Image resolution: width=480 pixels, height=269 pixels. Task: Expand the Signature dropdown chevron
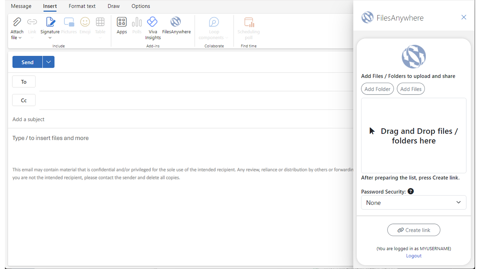(50, 38)
